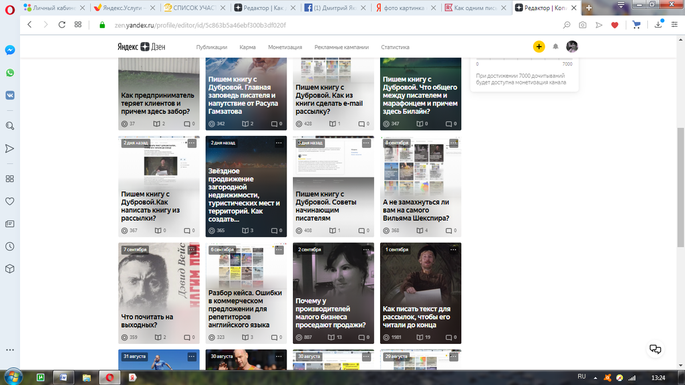Screen dimensions: 685x385
Task: Open uTorrent from the taskbar
Action: 41,377
